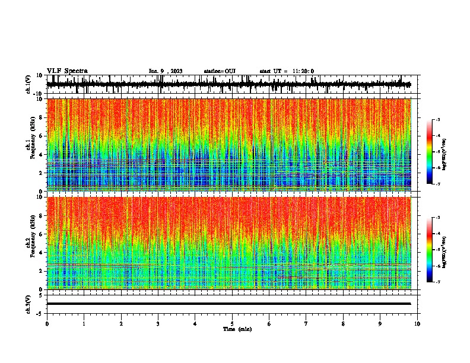Viewport: 470px width, 363px height.
Task: Click the ch.1 spectrogram color scale bar
Action: (430, 152)
